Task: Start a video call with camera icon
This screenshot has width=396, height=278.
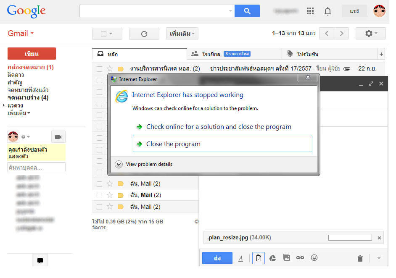Action: [x=58, y=137]
